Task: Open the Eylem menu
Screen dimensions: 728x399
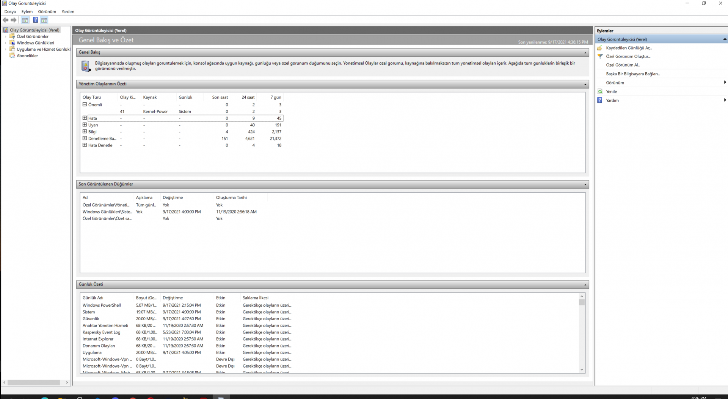Action: pos(27,12)
